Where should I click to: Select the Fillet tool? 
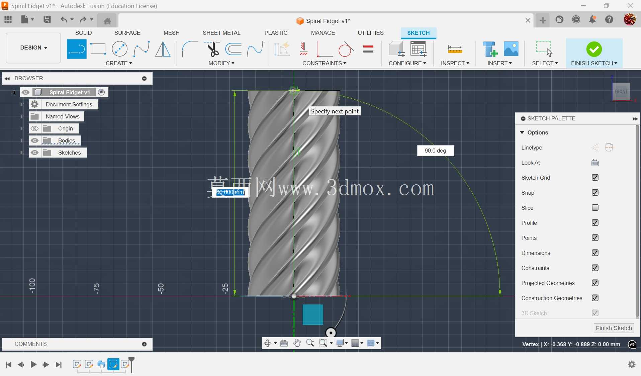coord(189,49)
